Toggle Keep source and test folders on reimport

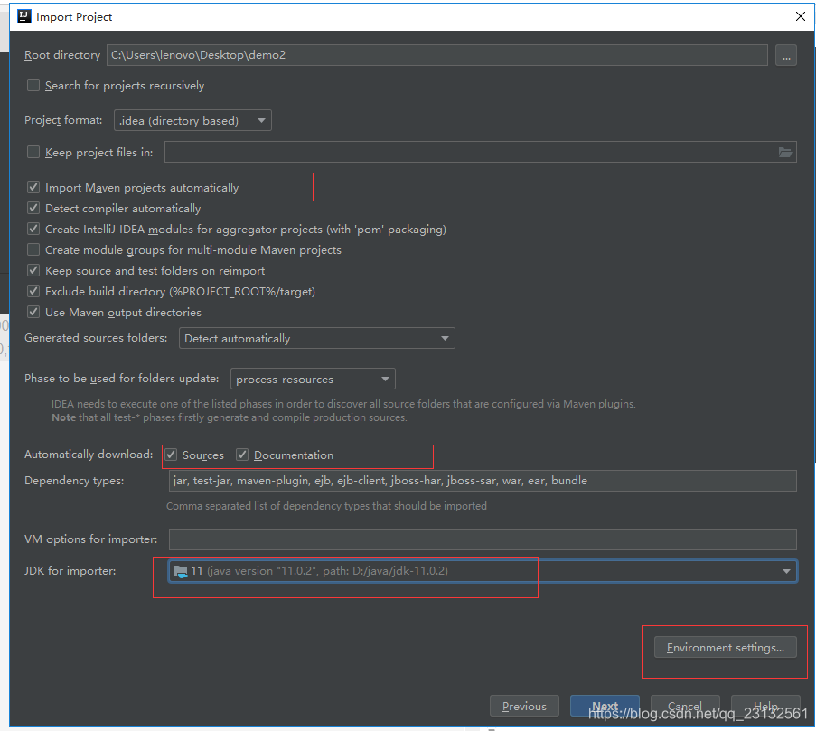pos(33,270)
